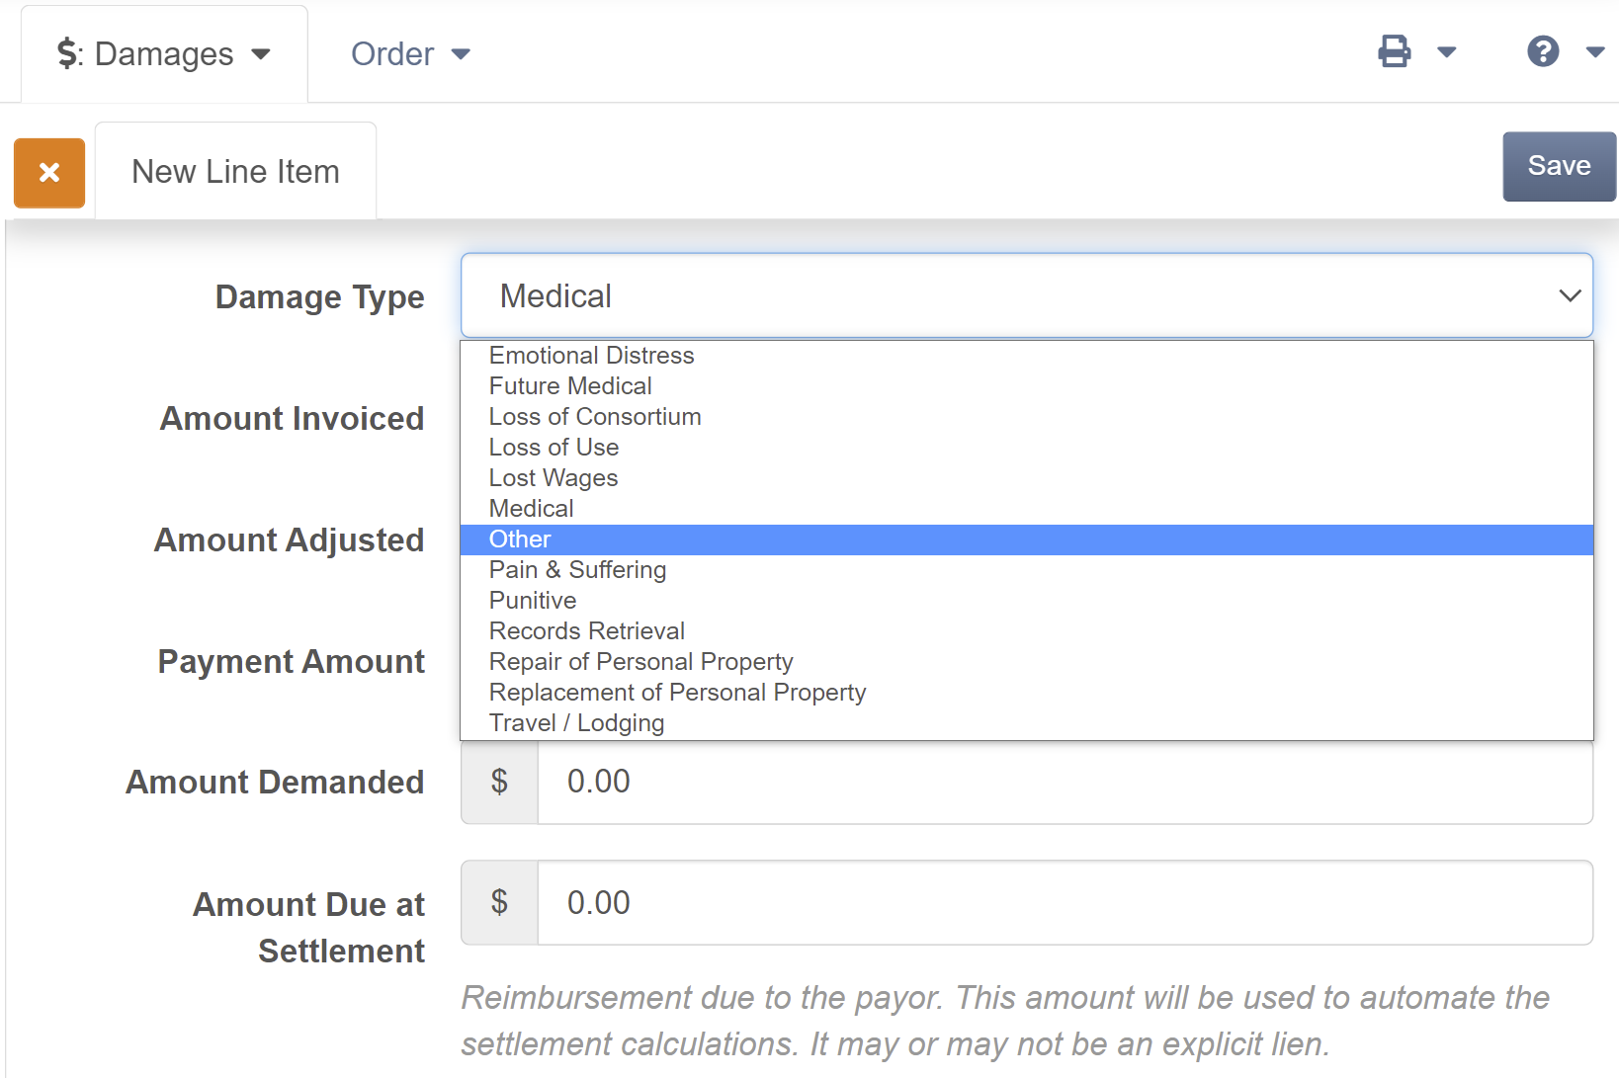Screen dimensions: 1619x1078
Task: Select Loss of Consortium option
Action: pyautogui.click(x=1026, y=417)
